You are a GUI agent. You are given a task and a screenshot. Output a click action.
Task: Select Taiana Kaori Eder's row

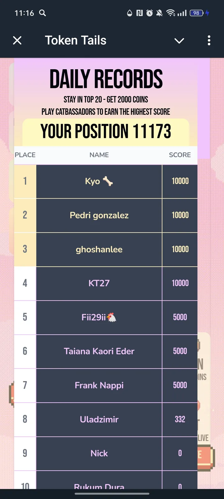coord(99,351)
